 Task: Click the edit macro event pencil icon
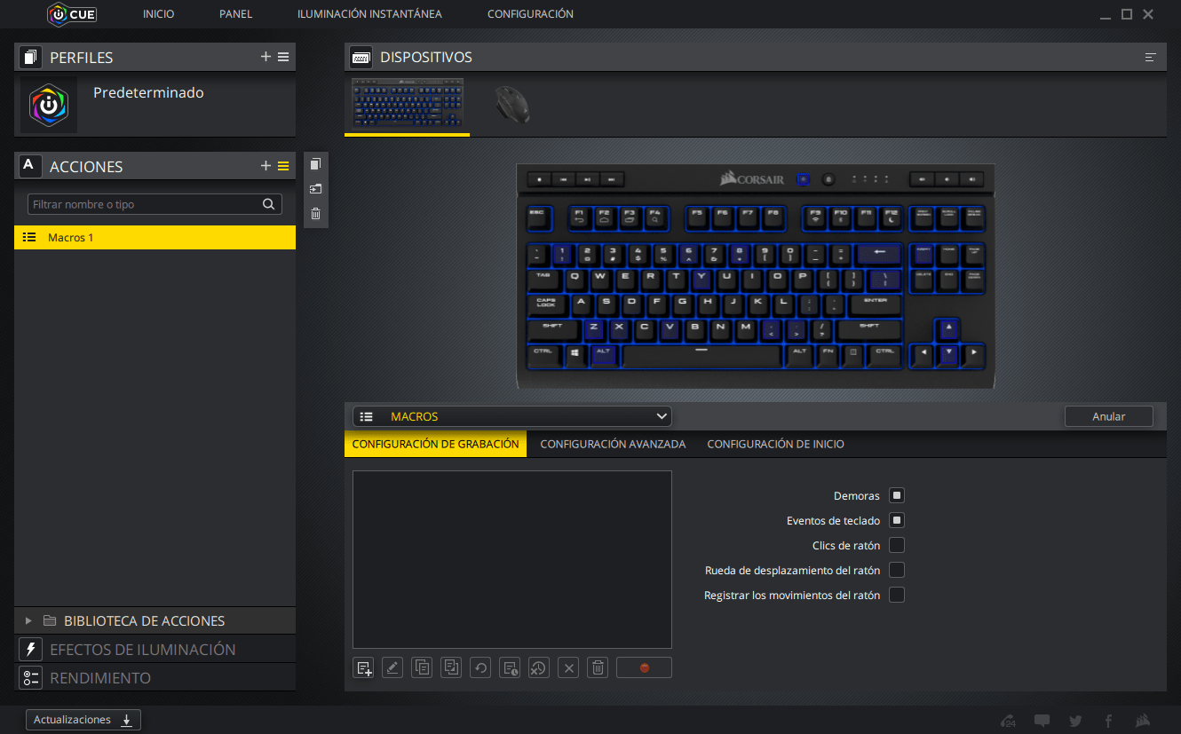pos(392,668)
